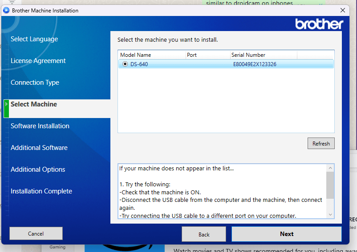Click the Select Language step

(x=34, y=39)
